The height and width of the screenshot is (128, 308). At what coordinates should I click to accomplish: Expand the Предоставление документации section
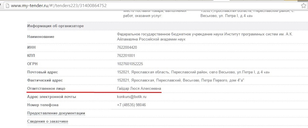pyautogui.click(x=56, y=113)
